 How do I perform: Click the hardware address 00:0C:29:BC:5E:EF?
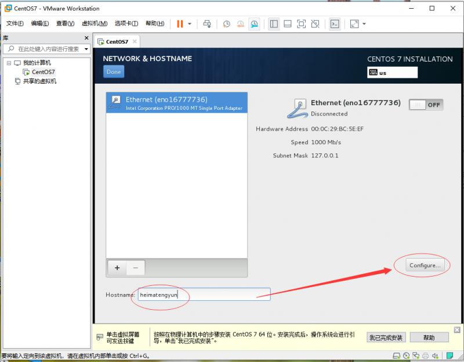pos(338,129)
